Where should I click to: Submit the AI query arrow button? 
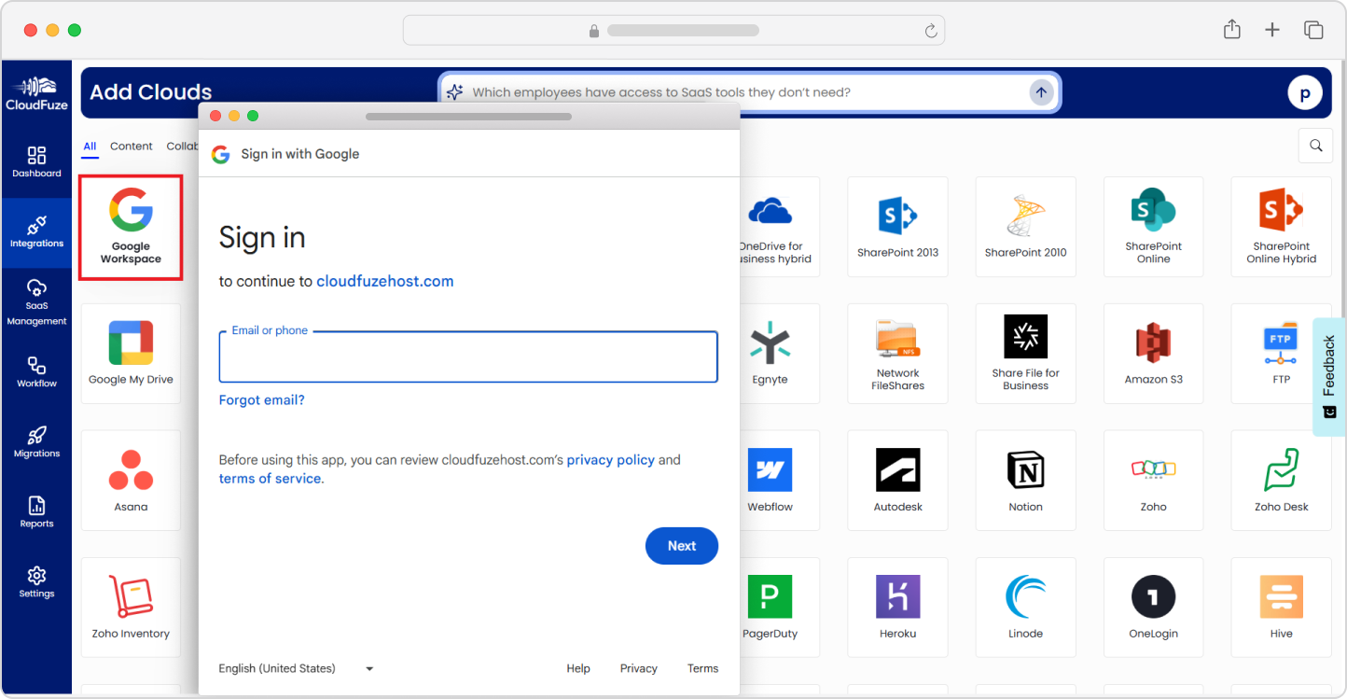[1041, 92]
